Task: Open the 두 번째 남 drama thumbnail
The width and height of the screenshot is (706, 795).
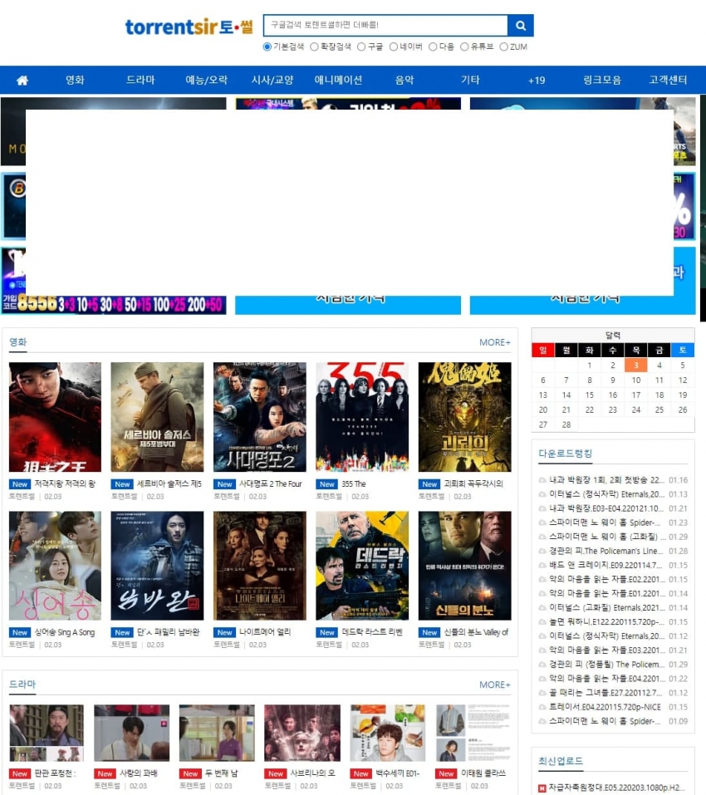Action: pyautogui.click(x=217, y=734)
